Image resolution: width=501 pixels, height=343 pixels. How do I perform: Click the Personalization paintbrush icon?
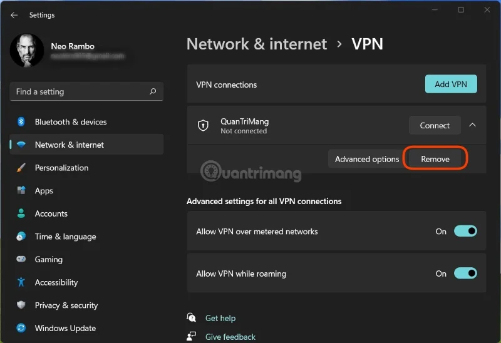21,168
